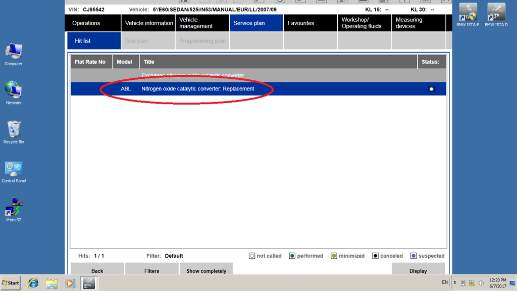Image resolution: width=517 pixels, height=291 pixels.
Task: Open the Vehicle management tab
Action: (202, 23)
